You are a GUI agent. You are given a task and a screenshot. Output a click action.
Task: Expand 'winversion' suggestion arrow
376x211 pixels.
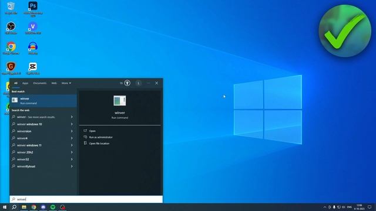coord(72,131)
